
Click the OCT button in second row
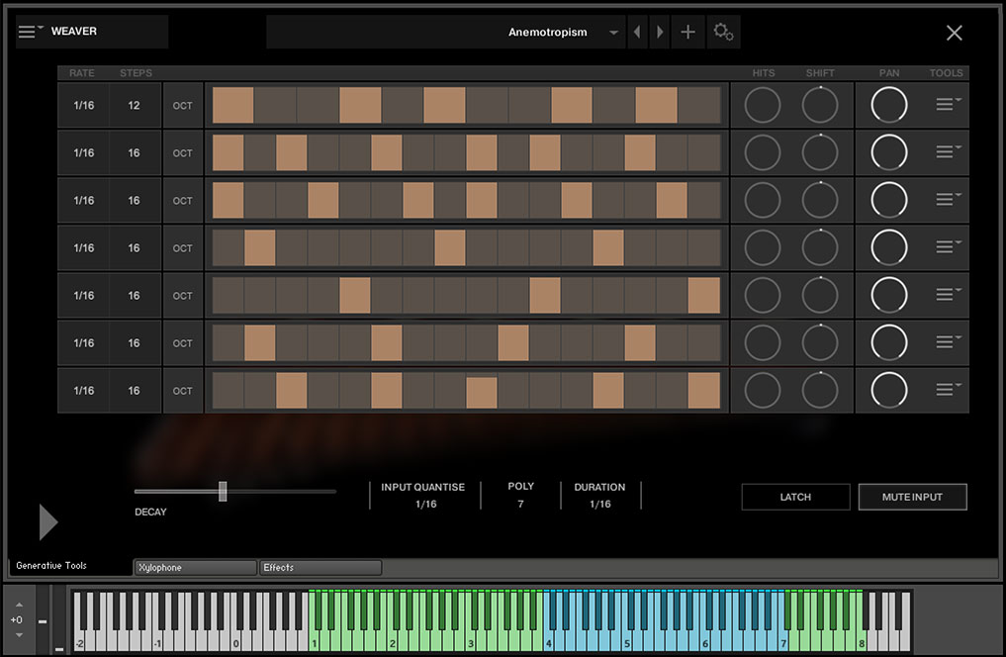pos(183,153)
